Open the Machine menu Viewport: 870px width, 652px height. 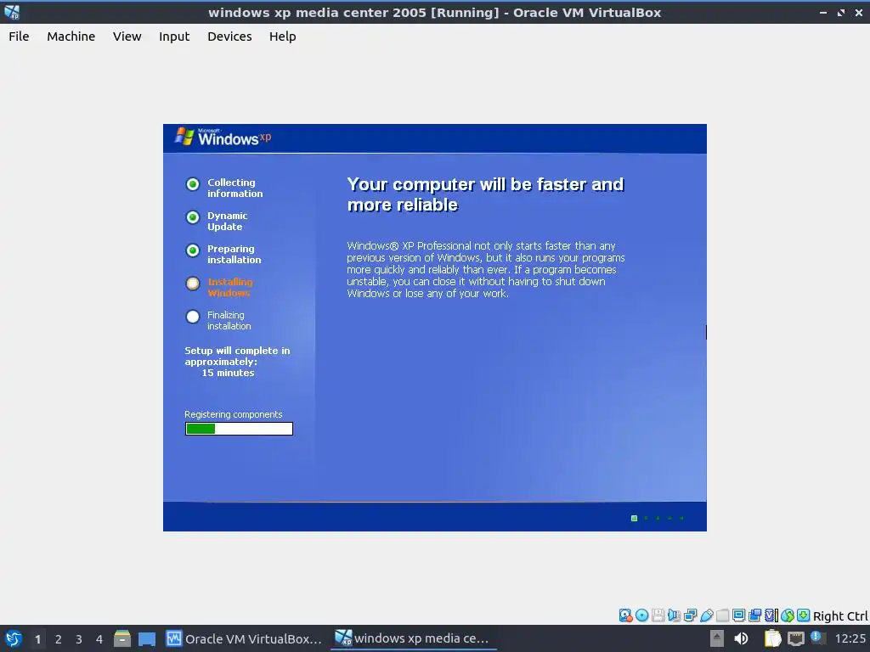coord(71,37)
